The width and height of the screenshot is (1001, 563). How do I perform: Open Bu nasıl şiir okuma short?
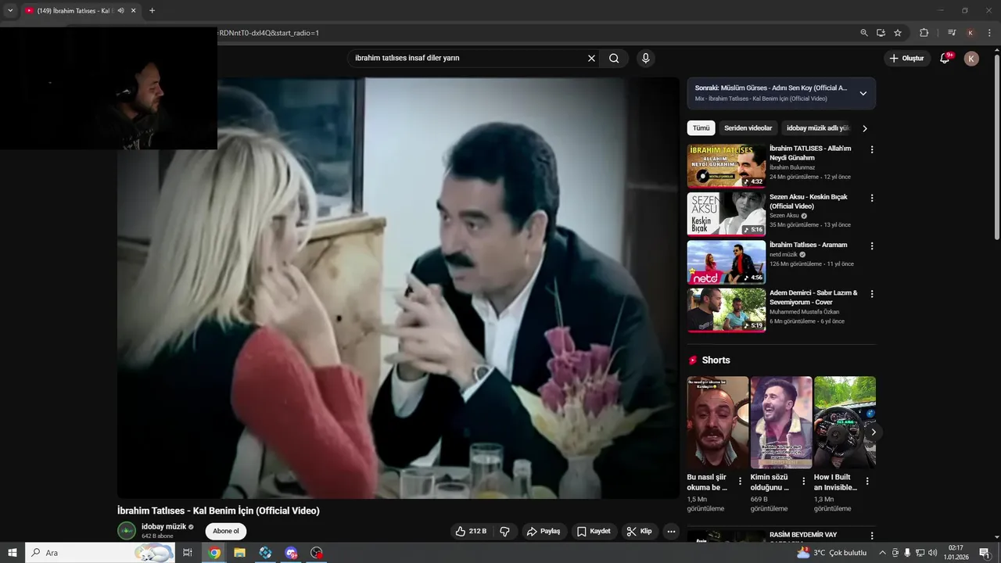(718, 422)
